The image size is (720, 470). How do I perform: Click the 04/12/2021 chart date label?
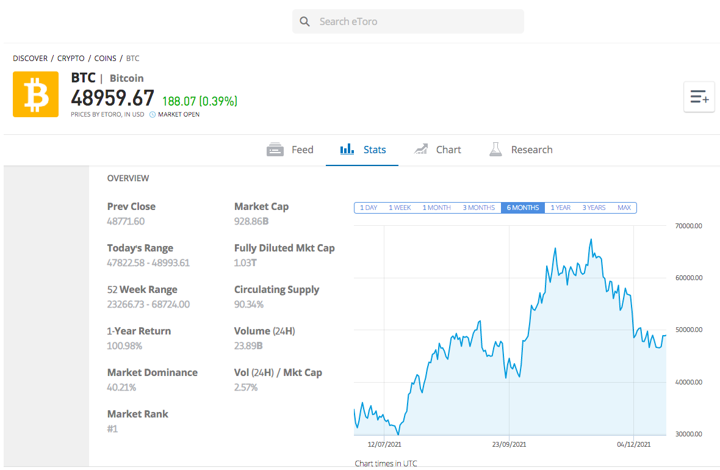pos(634,444)
